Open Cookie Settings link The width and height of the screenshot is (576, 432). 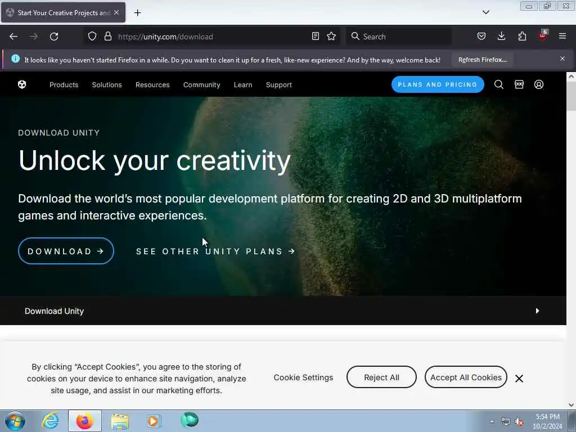click(x=303, y=377)
